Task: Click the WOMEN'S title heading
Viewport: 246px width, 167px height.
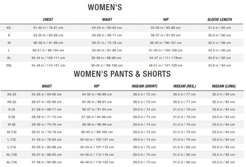Action: [105, 7]
